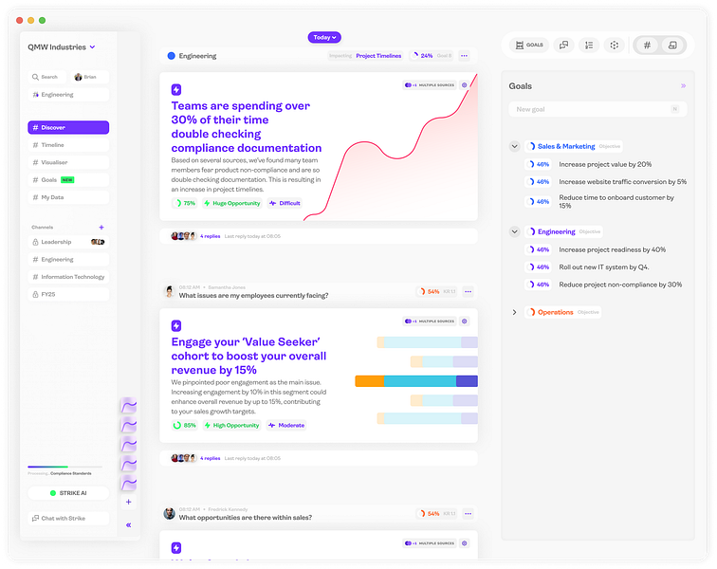Viewport: 717px width, 569px height.
Task: Open more options on Fredrick Kennedy message
Action: [468, 514]
